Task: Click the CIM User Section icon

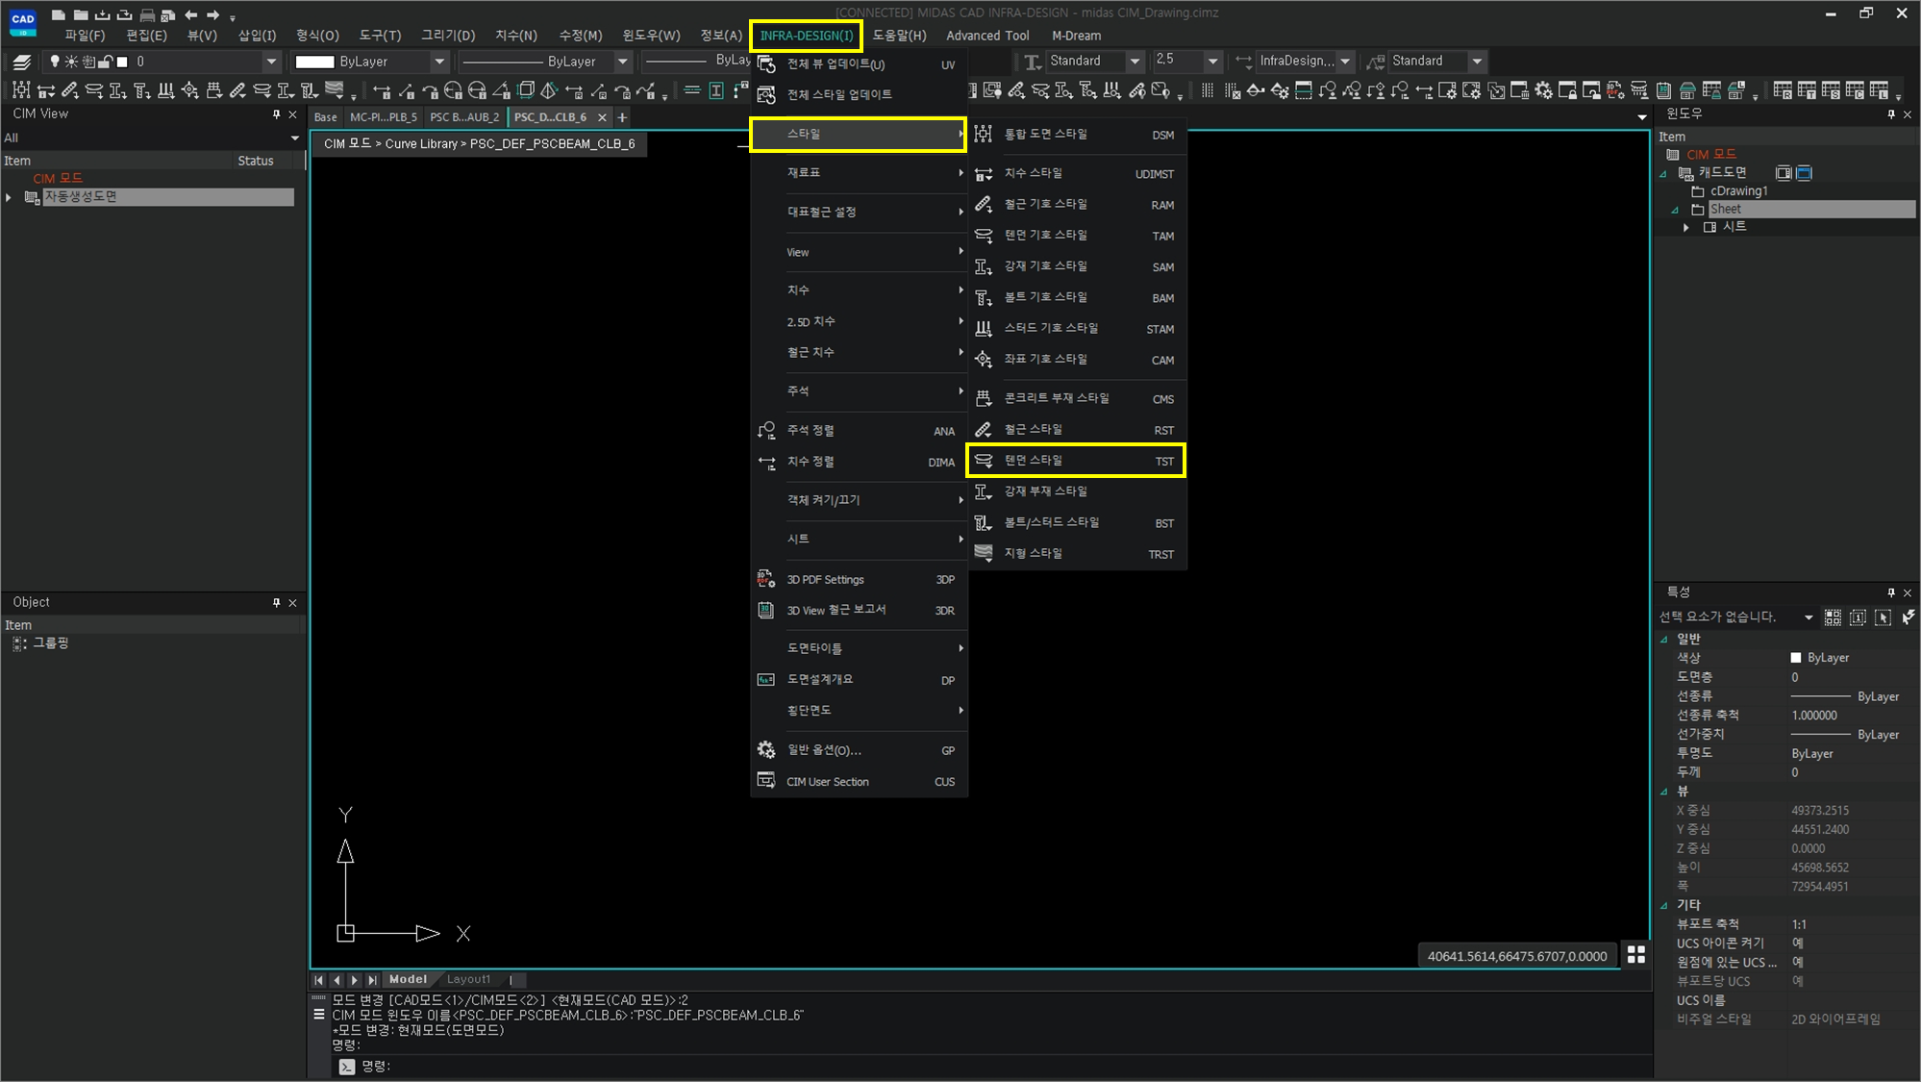Action: pyautogui.click(x=766, y=781)
